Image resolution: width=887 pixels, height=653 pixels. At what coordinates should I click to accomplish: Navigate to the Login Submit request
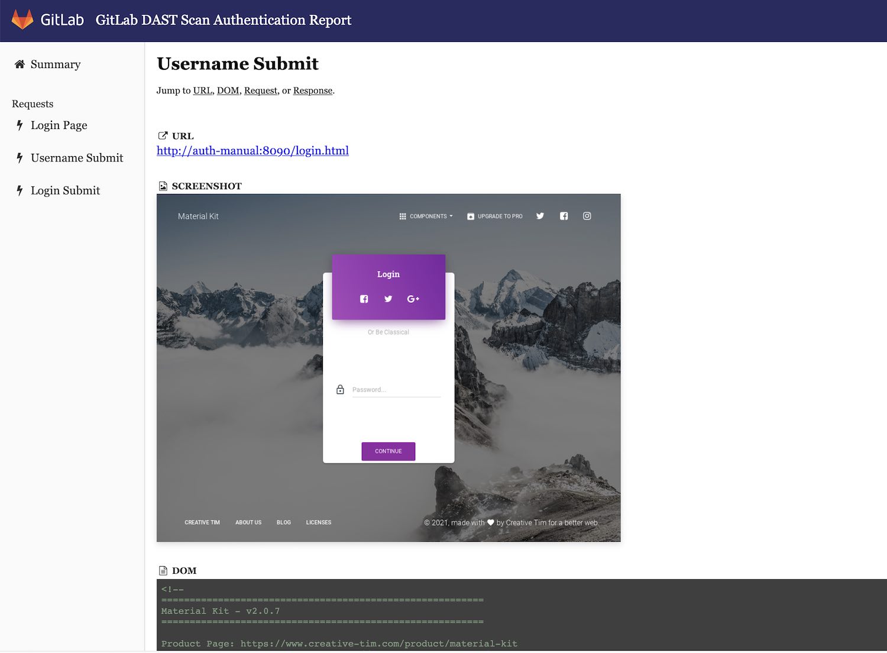click(x=65, y=190)
